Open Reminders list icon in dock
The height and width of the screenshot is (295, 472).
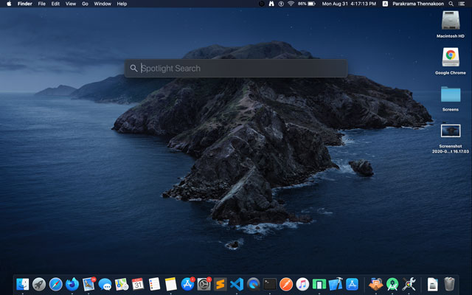coord(154,284)
